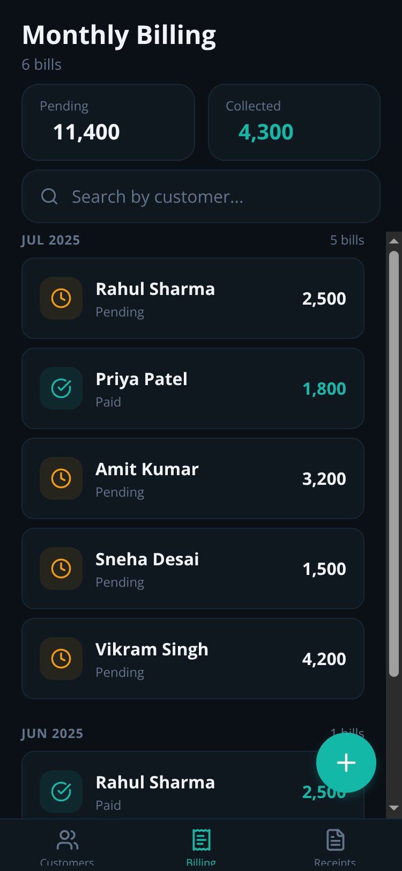The image size is (402, 871).
Task: Click the vertical scrollbar thumb
Action: 394,464
